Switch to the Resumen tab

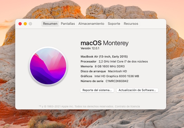click(x=50, y=23)
